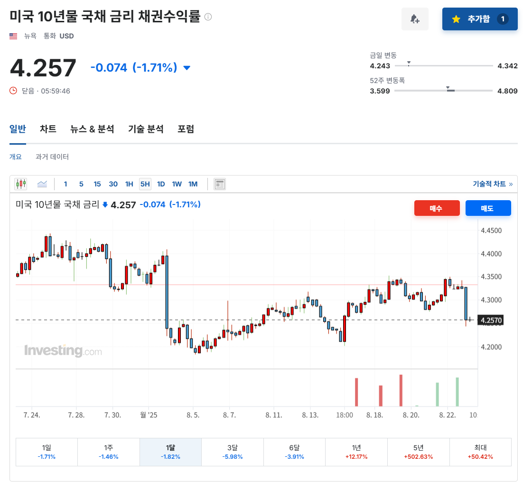This screenshot has width=523, height=491.
Task: Select the candlestick chart type icon
Action: pyautogui.click(x=21, y=184)
